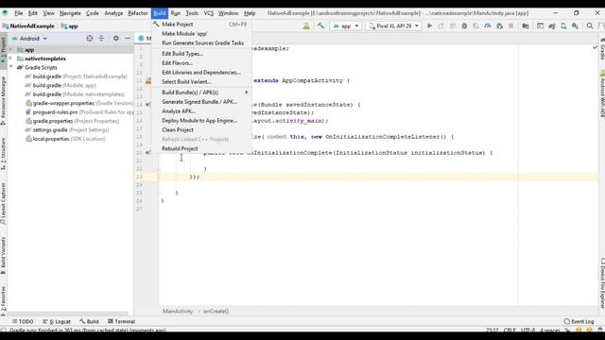605x340 pixels.
Task: Select Clean Project menu entry
Action: click(x=201, y=130)
